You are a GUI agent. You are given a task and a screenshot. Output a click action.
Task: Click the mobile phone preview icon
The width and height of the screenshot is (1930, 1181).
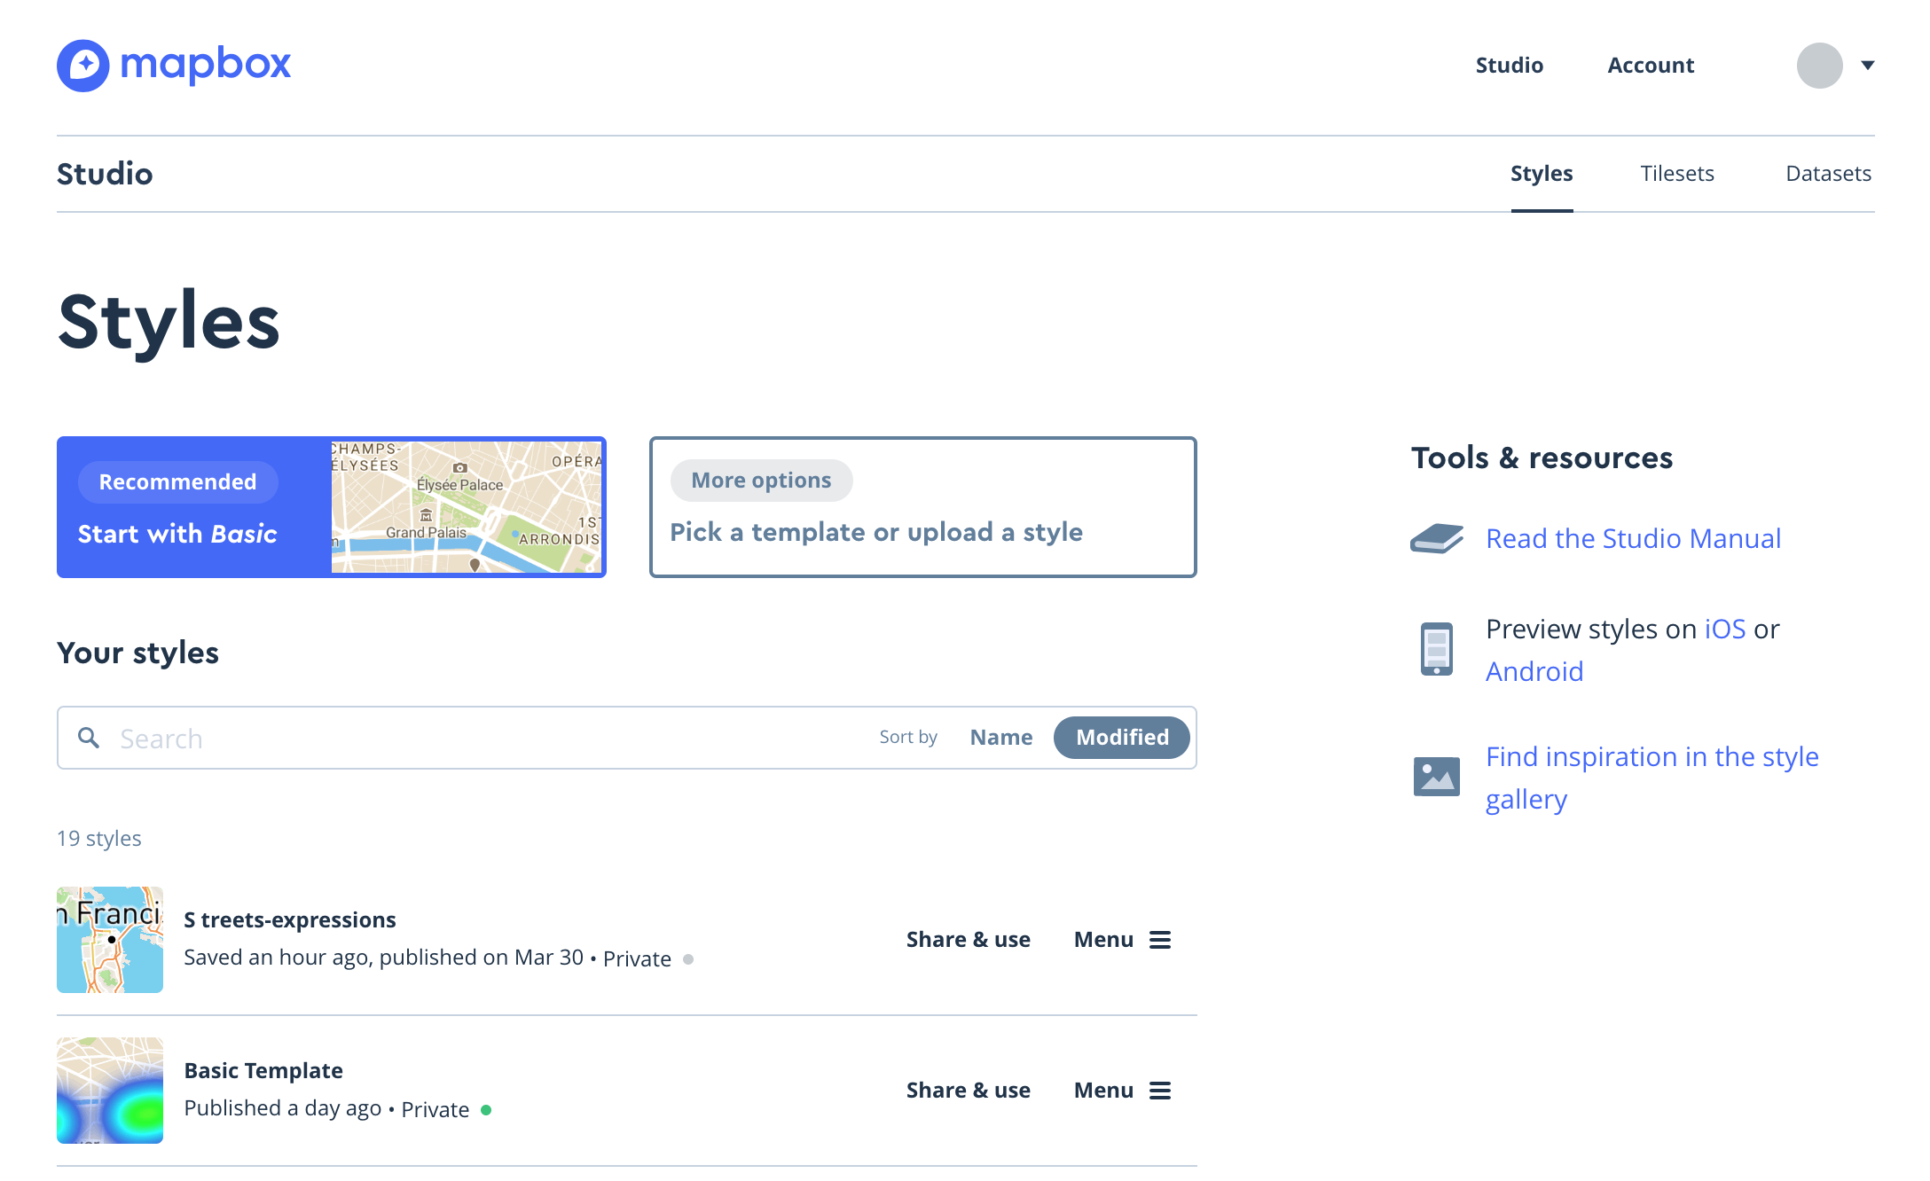[x=1437, y=649]
